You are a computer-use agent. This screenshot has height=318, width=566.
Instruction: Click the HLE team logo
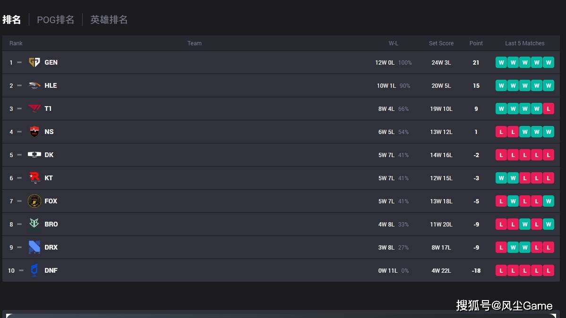pos(34,85)
